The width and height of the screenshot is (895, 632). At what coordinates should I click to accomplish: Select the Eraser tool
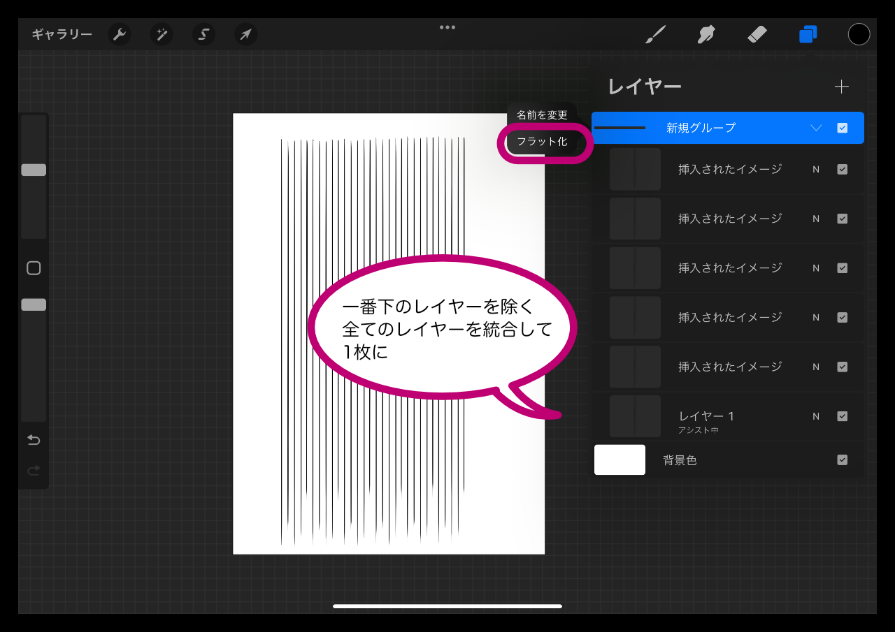757,34
